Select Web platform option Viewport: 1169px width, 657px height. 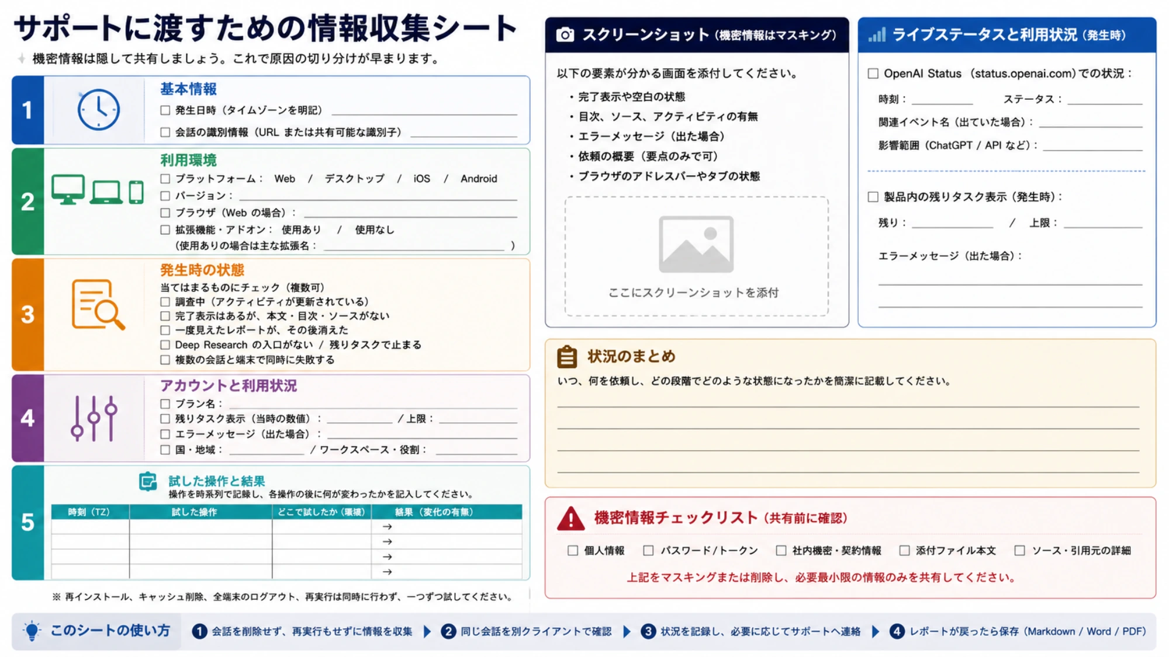(x=285, y=179)
